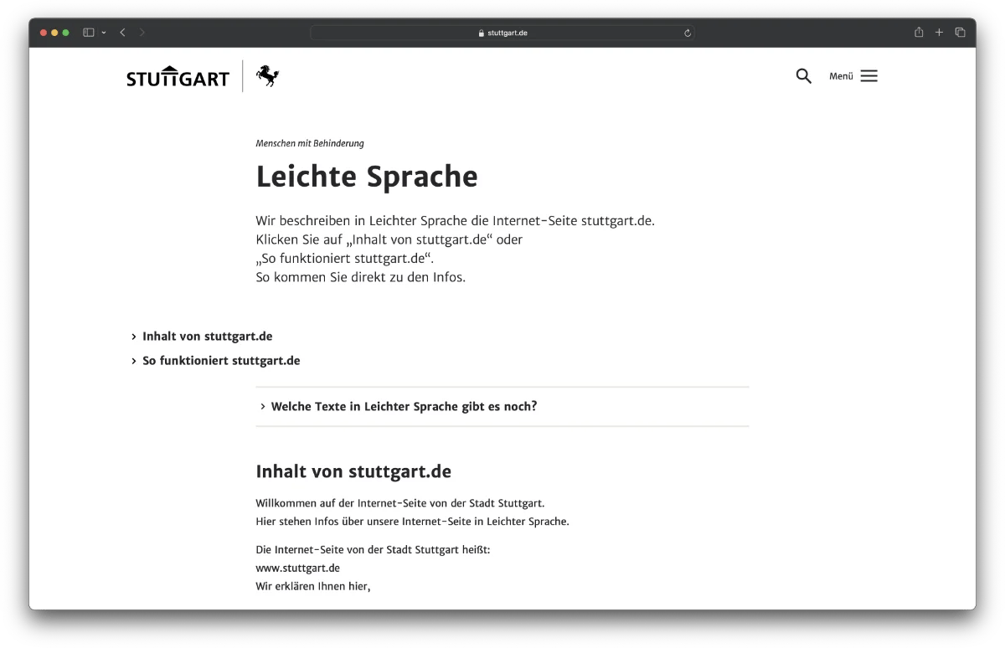
Task: Click the 'Menü' label text
Action: [x=841, y=76]
